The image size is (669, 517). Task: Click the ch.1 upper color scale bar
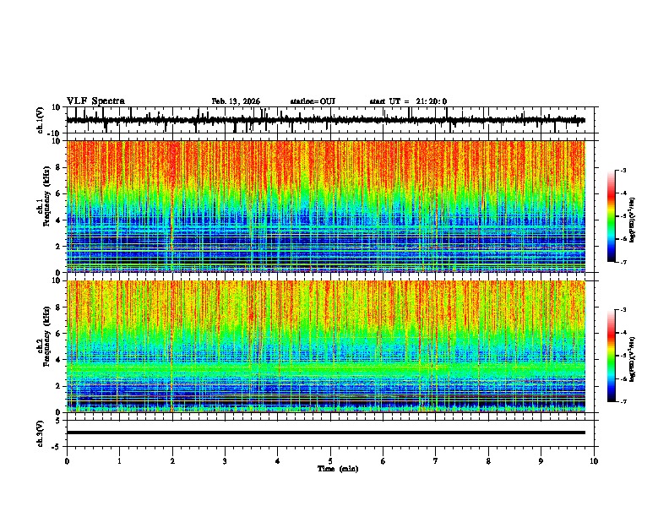[x=612, y=215]
